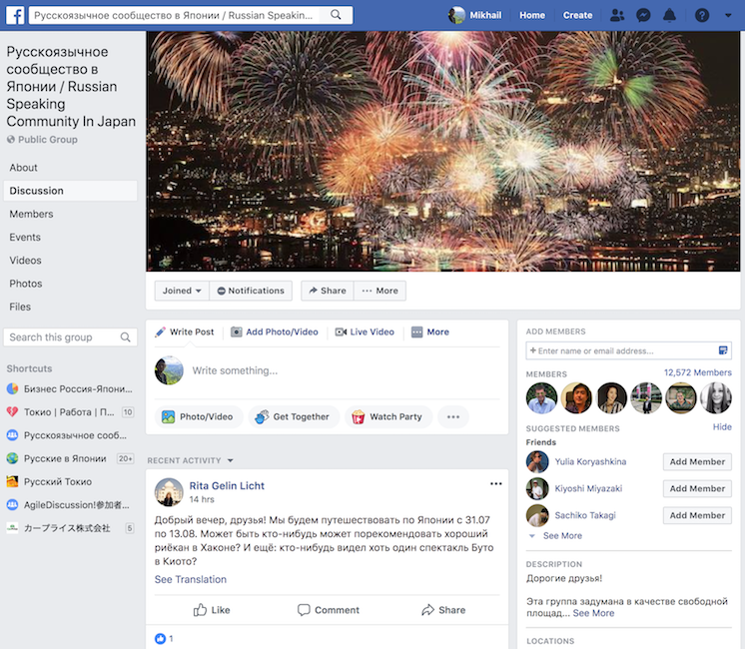The height and width of the screenshot is (649, 745).
Task: Open the Facebook logo home icon
Action: [15, 15]
